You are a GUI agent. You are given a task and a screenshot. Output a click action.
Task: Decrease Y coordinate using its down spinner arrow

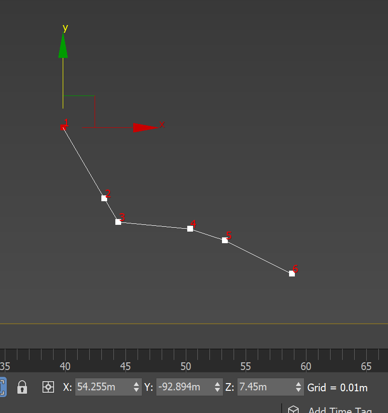click(x=218, y=390)
